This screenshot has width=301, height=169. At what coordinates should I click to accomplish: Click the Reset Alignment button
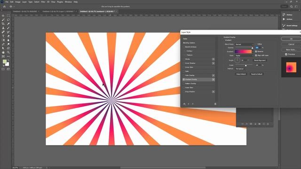coord(260,61)
